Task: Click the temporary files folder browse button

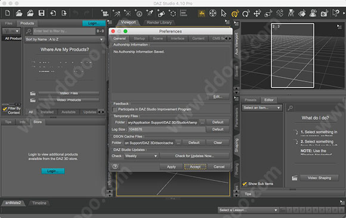Action: click(x=202, y=122)
